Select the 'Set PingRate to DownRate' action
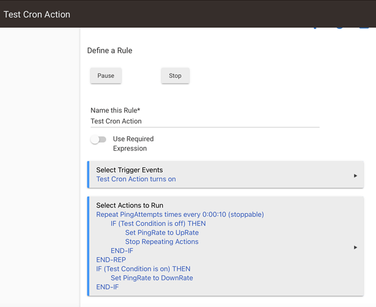Screen dimensions: 376x307 [152, 278]
